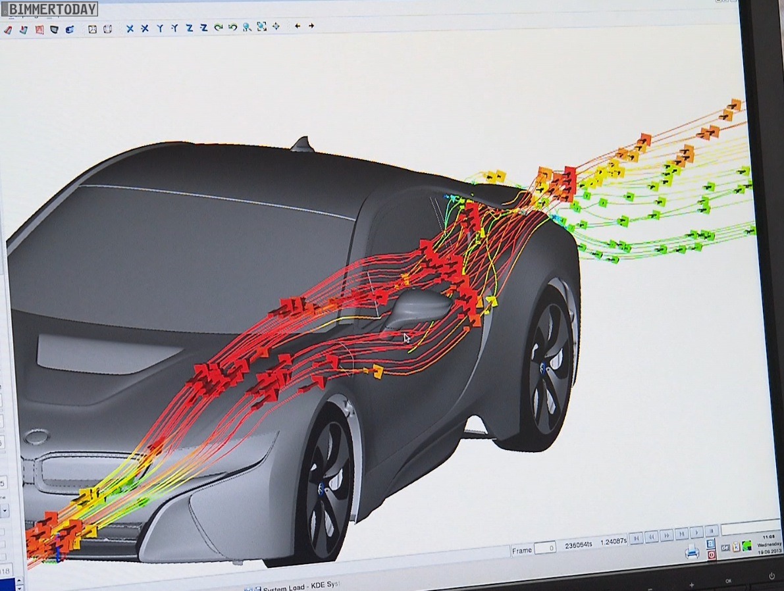784x591 pixels.
Task: Click the 'de' keyboard layout tray indicator
Action: point(725,548)
